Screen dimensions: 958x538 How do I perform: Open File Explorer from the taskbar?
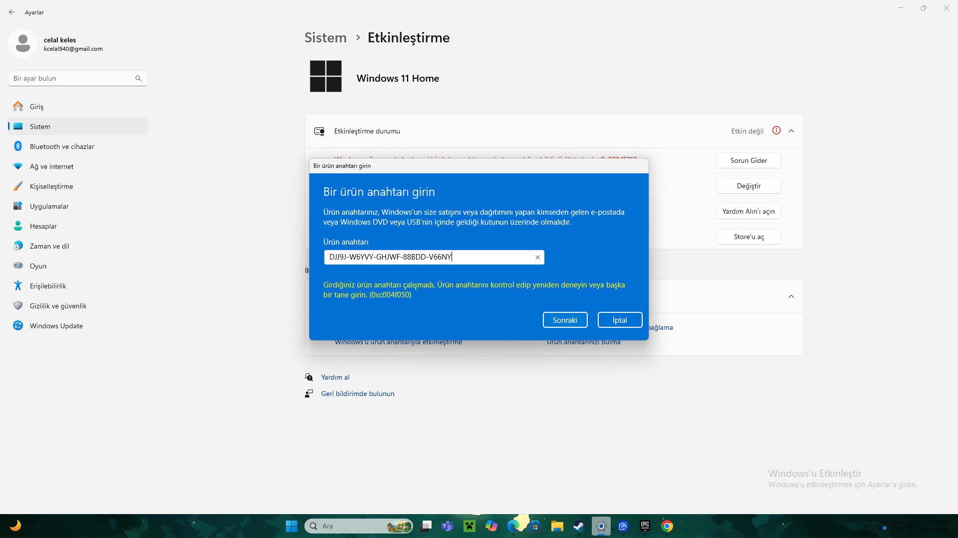pos(557,526)
